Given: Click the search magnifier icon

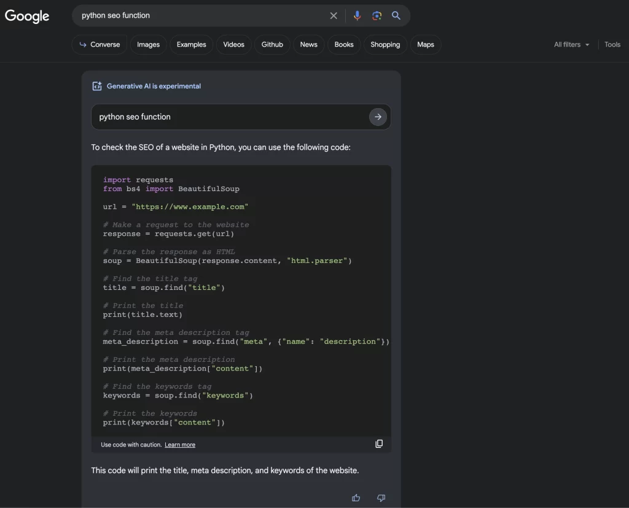Looking at the screenshot, I should coord(396,15).
